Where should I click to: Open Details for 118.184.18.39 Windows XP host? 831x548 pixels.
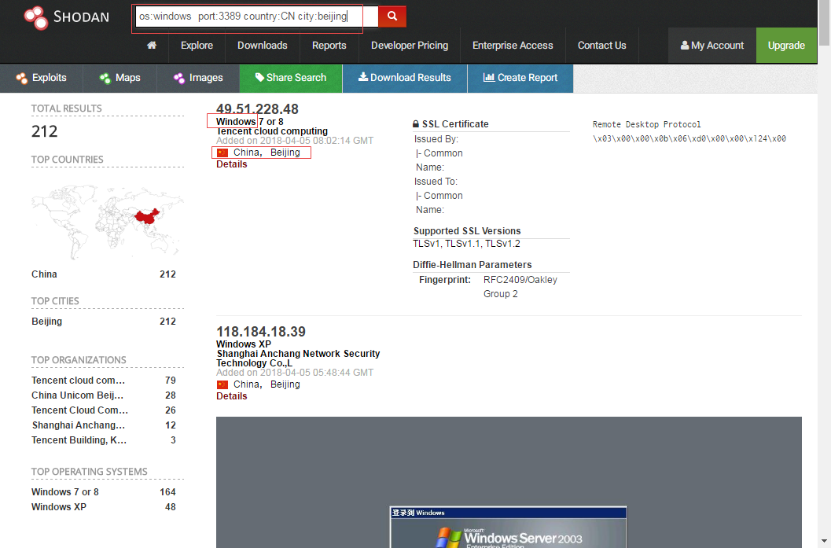tap(232, 396)
